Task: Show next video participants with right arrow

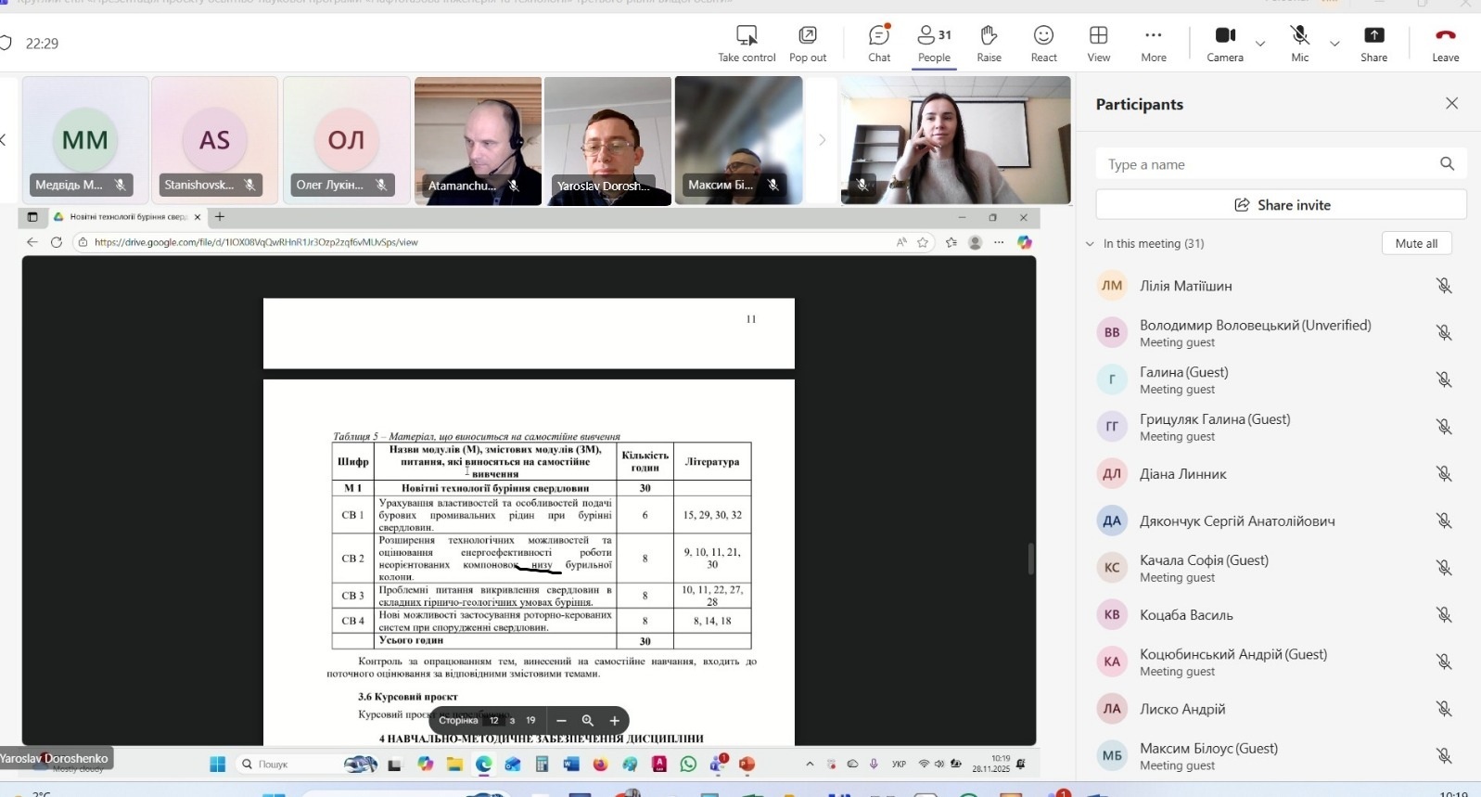Action: point(821,140)
